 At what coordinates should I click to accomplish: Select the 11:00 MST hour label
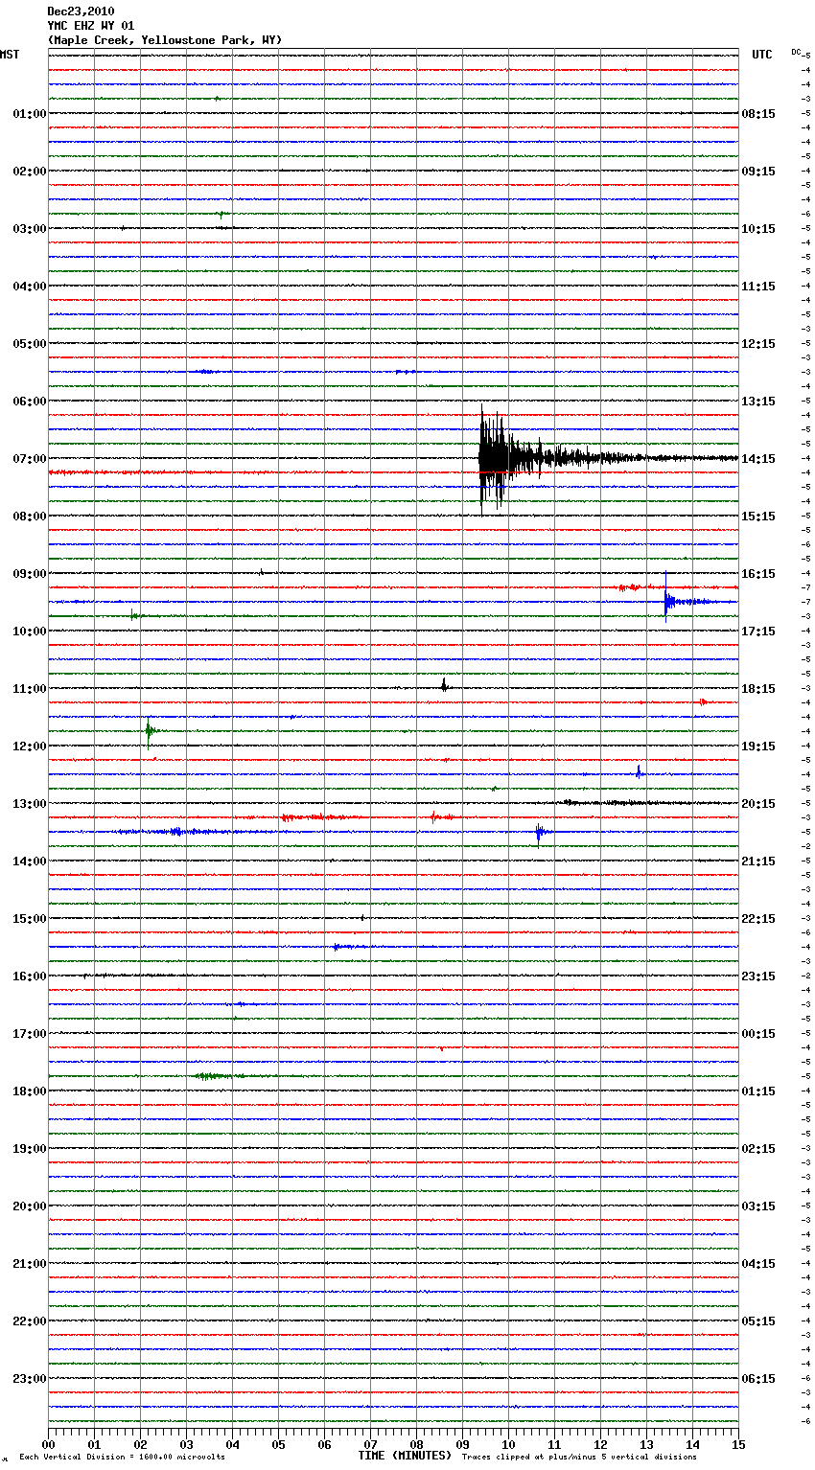click(x=29, y=689)
